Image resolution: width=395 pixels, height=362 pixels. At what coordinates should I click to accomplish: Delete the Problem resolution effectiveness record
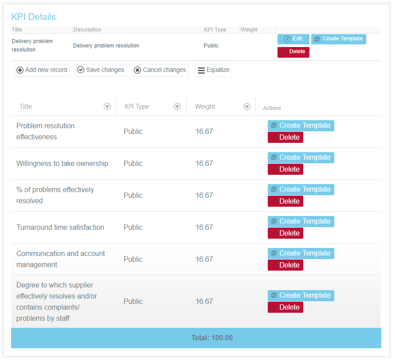(285, 138)
